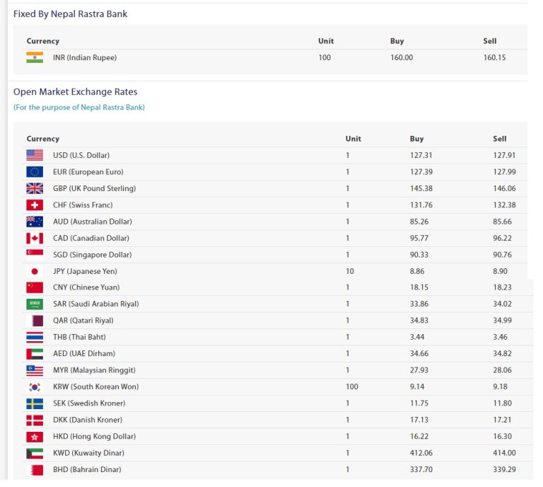Select the MYR (Malaysian Ringgit) row label
Screen dimensions: 543x487
click(94, 370)
